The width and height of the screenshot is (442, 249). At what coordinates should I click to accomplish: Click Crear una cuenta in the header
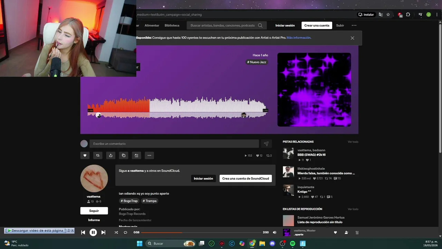[317, 25]
